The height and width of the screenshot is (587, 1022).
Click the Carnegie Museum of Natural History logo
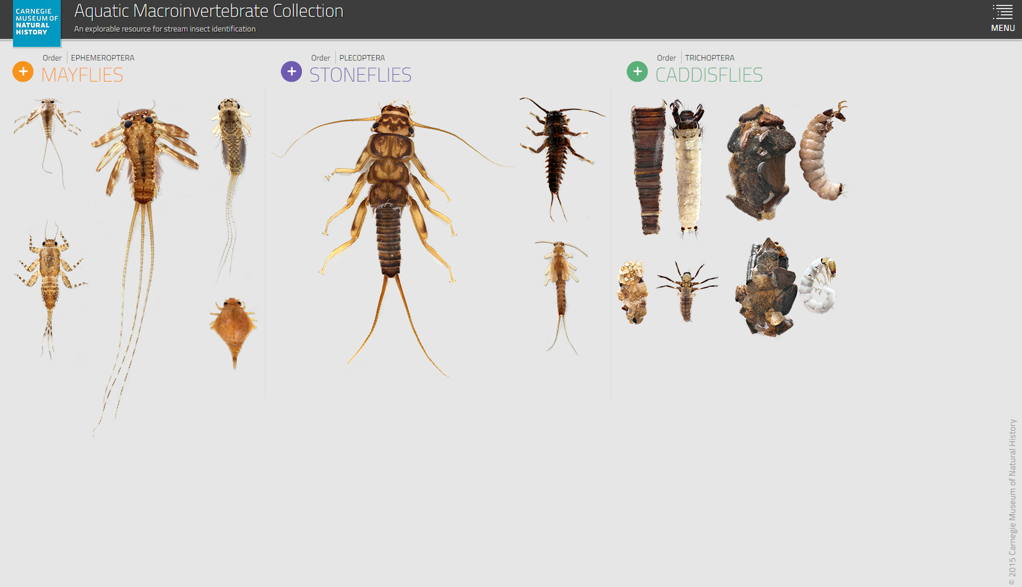pyautogui.click(x=36, y=23)
